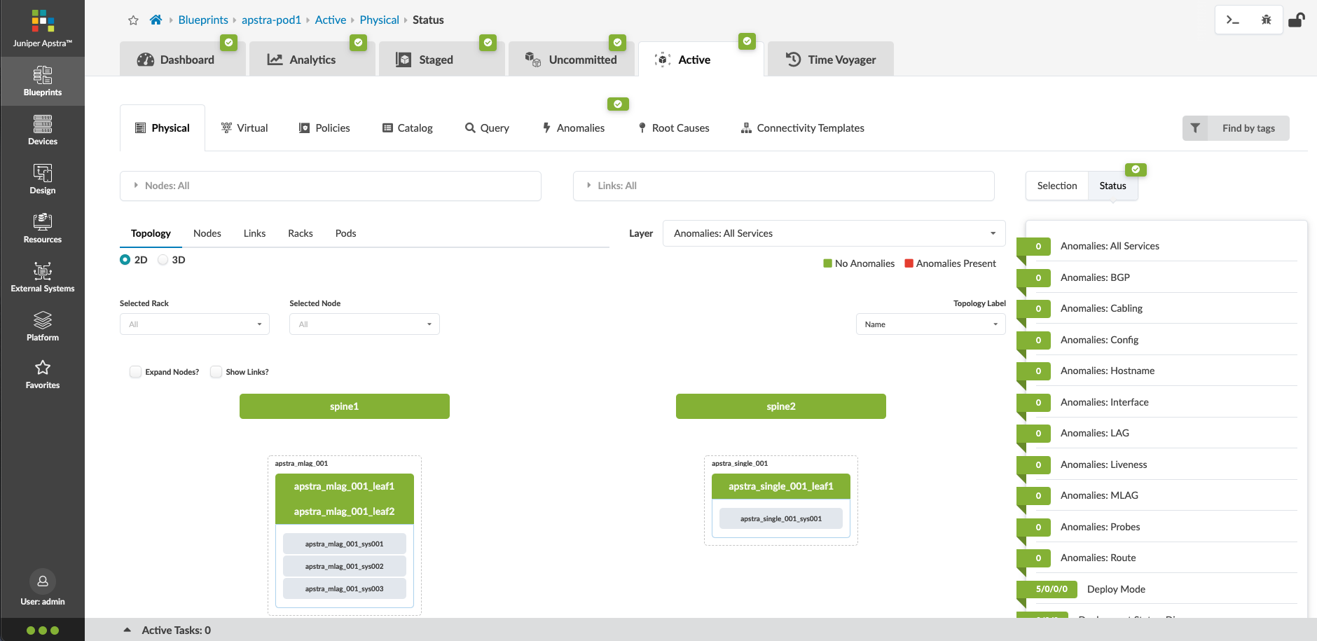The height and width of the screenshot is (641, 1317).
Task: Open Blueprints in the sidebar
Action: [42, 81]
